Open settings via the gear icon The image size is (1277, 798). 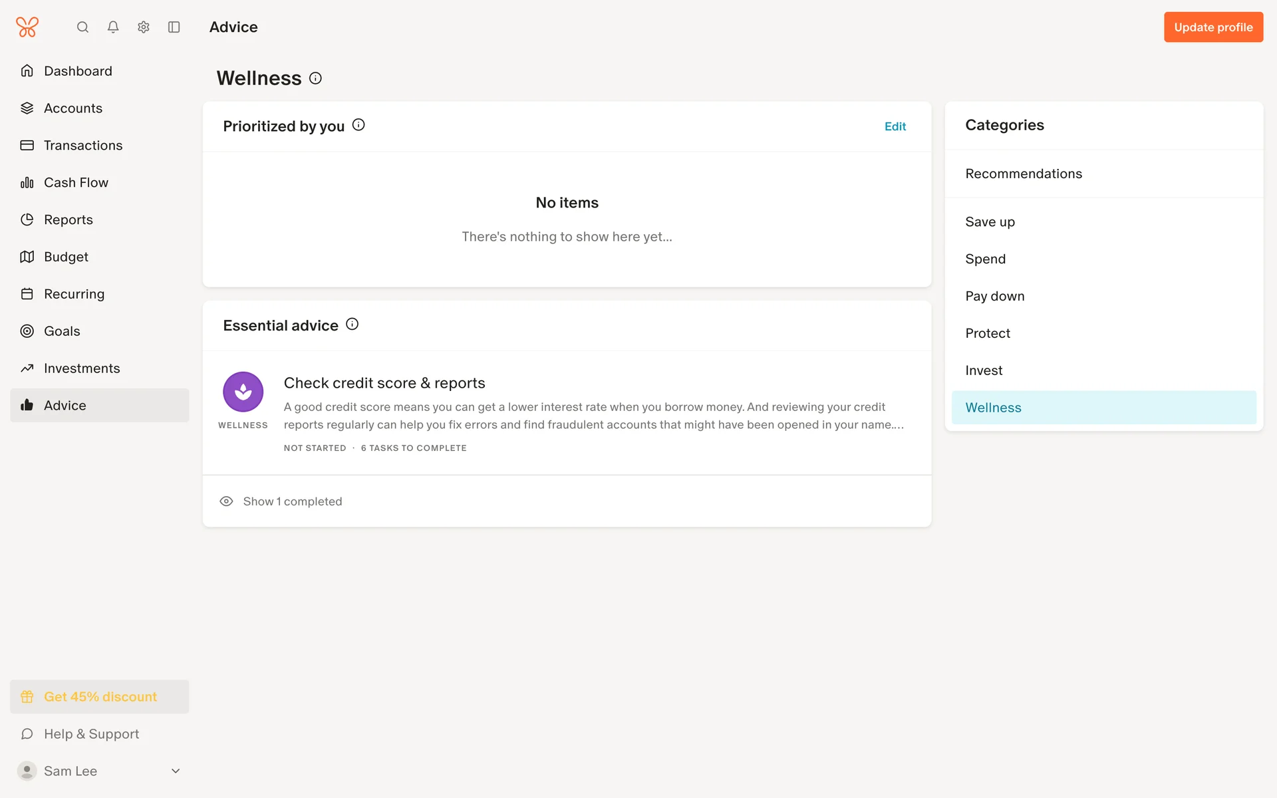(144, 27)
